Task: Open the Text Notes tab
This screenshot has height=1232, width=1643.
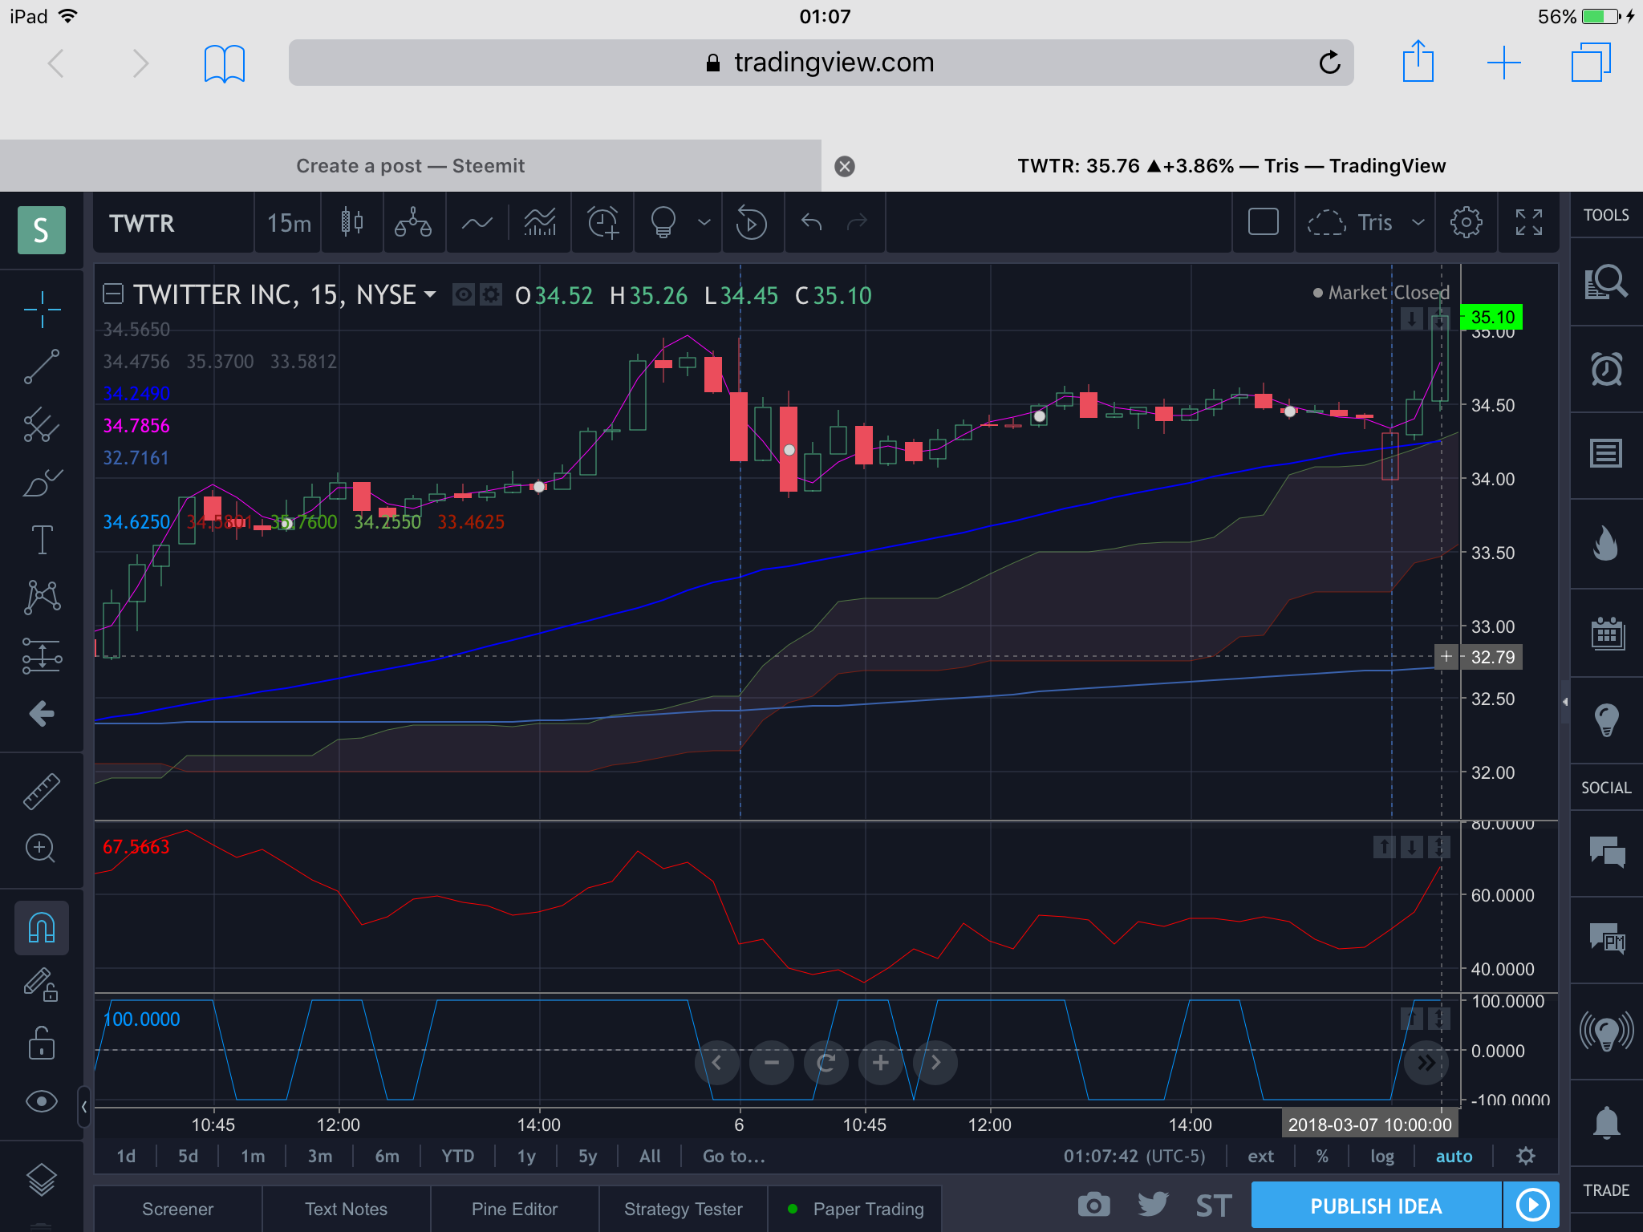Action: point(347,1208)
